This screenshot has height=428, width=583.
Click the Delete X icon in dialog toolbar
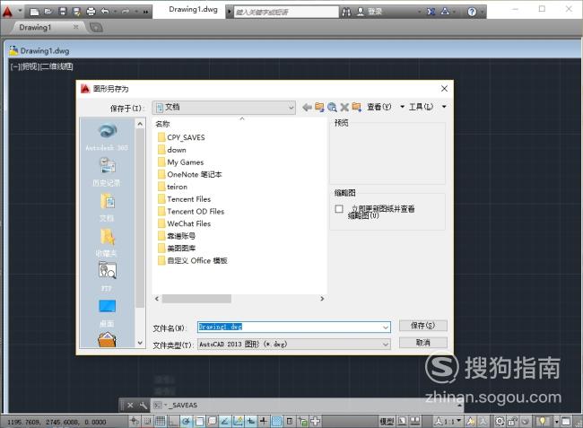(x=344, y=107)
